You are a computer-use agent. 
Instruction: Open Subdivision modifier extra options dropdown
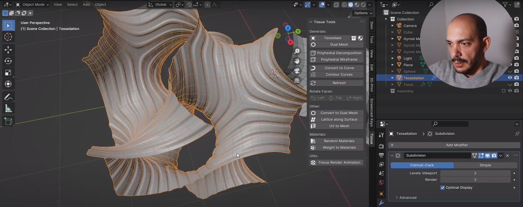[x=501, y=156]
